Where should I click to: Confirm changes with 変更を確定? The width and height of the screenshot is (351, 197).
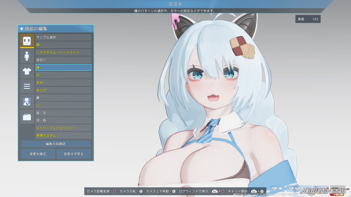[38, 154]
